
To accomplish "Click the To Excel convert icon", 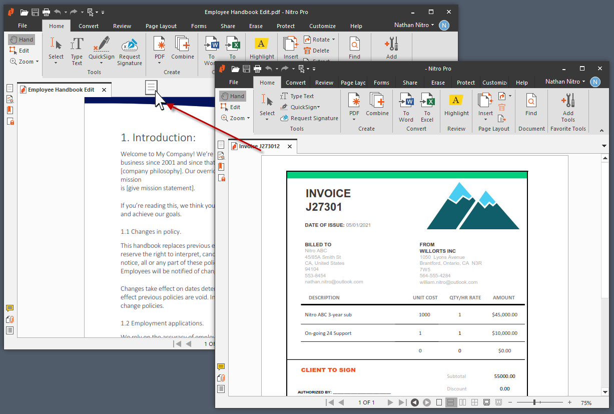I will (427, 107).
